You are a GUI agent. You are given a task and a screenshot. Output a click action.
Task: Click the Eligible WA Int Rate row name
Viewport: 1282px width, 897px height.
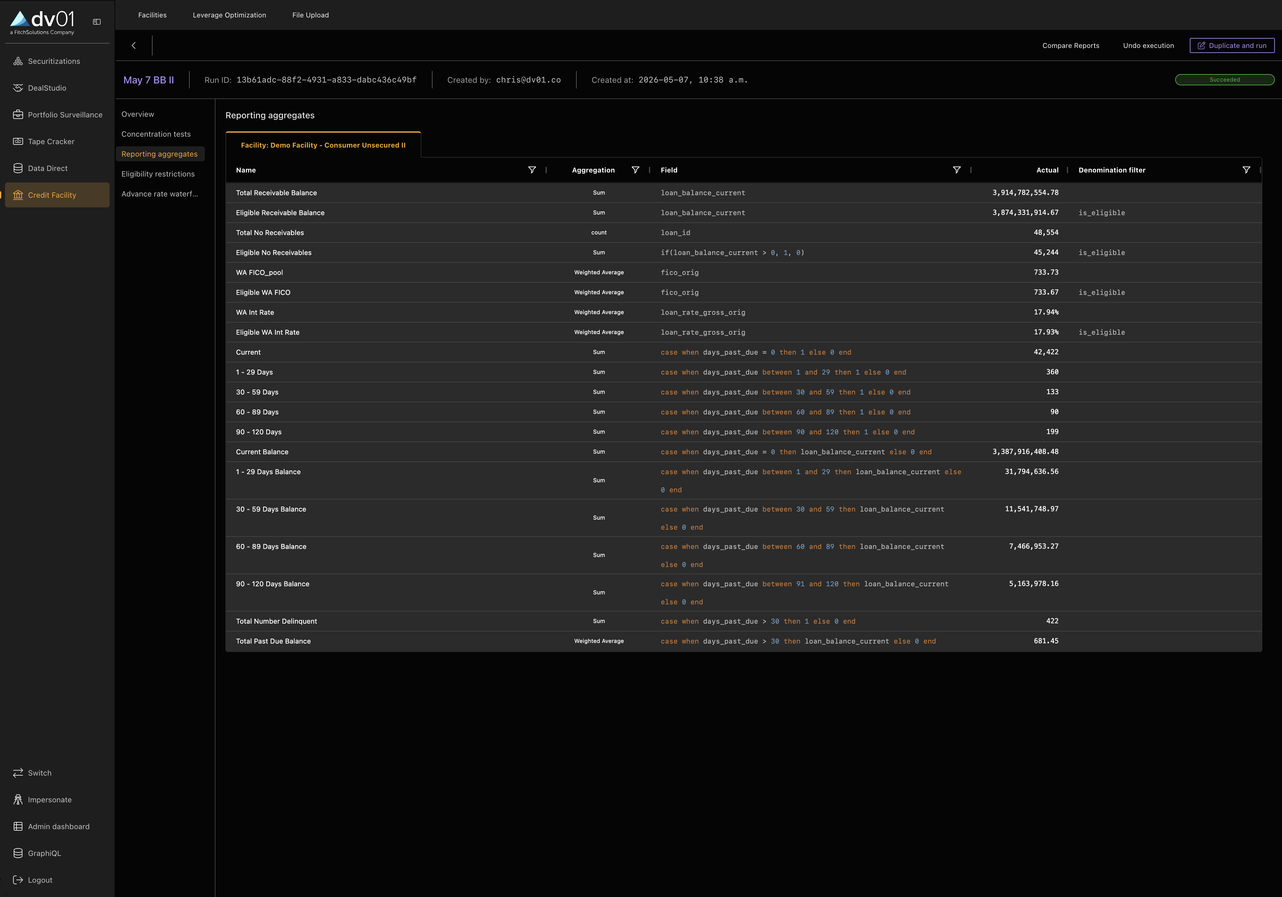click(x=267, y=332)
